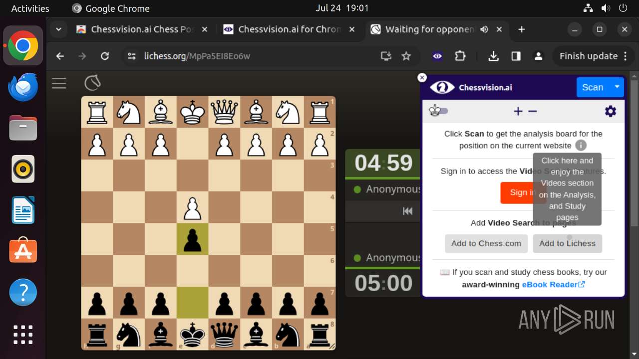
Task: Click Chrome icon in dock
Action: point(23,46)
